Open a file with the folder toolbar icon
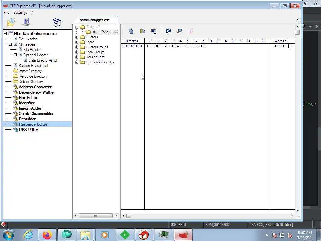Viewport: 321px width, 241px height. [x=11, y=22]
